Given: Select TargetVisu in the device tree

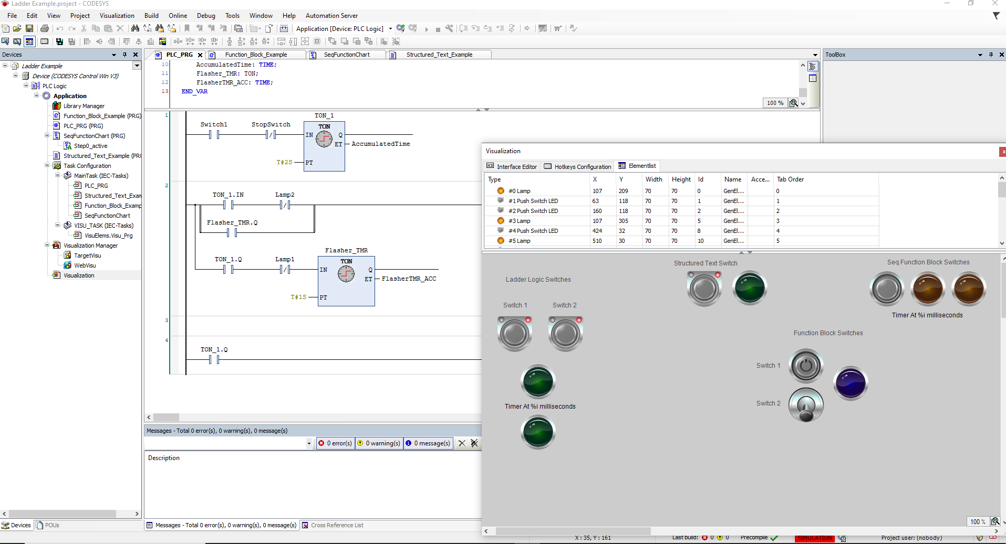Looking at the screenshot, I should click(x=87, y=255).
